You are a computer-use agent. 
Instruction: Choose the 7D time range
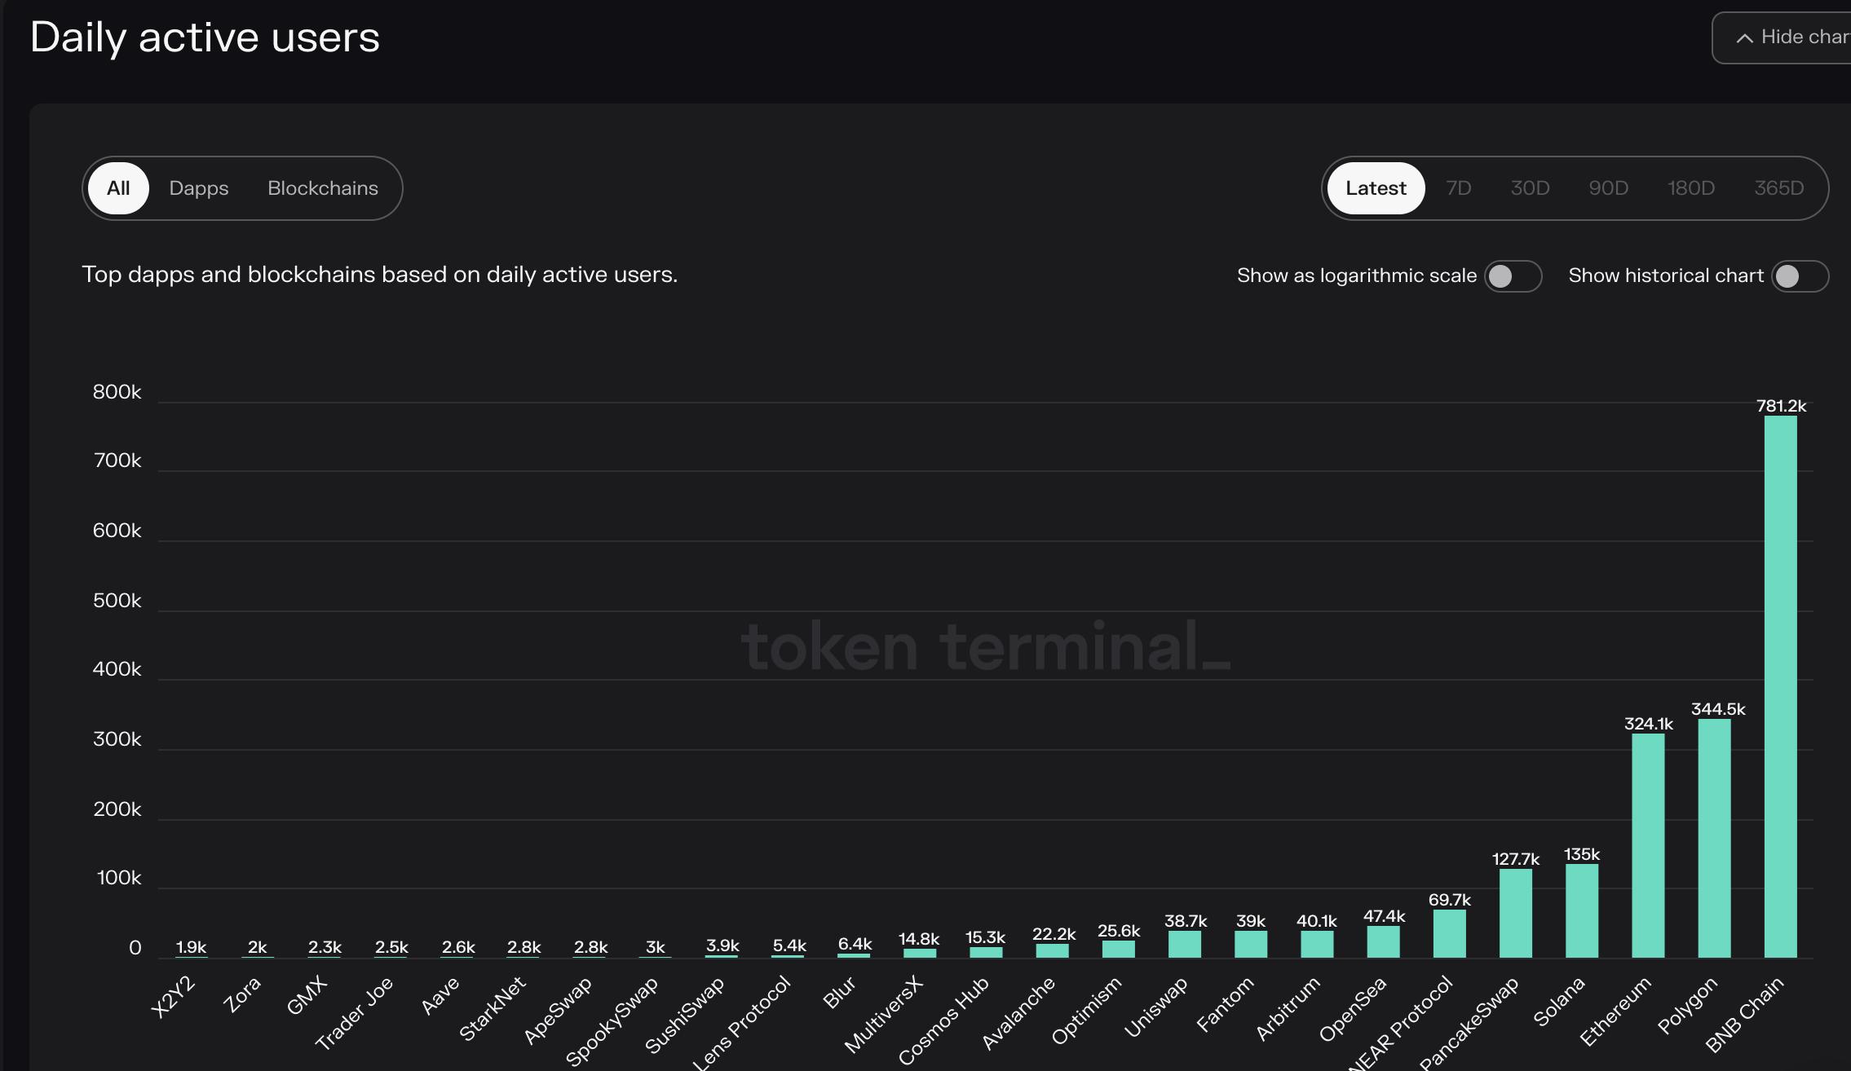tap(1458, 188)
